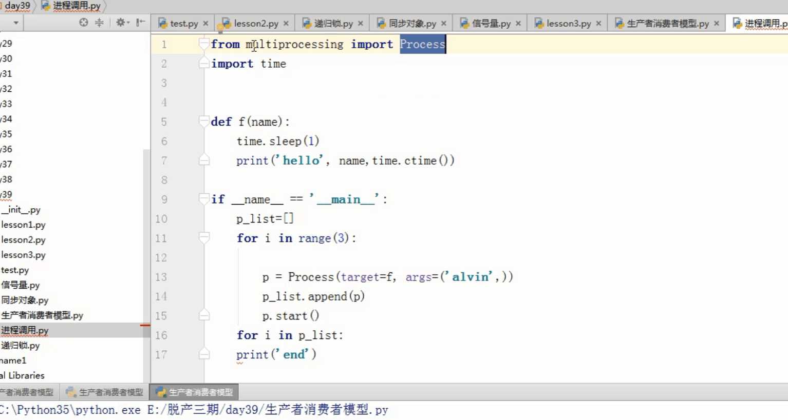The width and height of the screenshot is (788, 420).
Task: Click the highlighted 生产者消费者模型 run tab
Action: tap(195, 392)
